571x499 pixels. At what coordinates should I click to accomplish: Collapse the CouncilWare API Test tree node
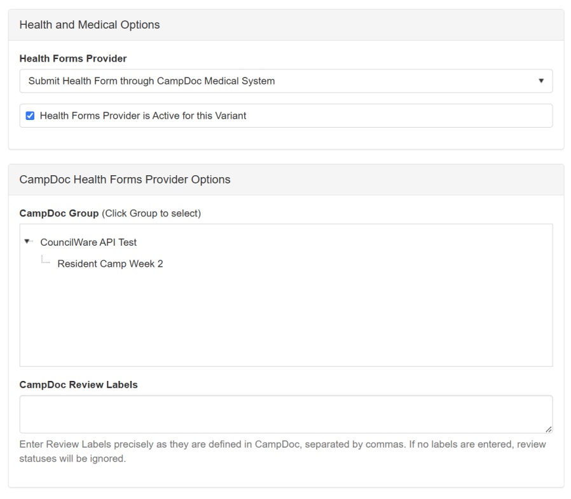click(27, 242)
